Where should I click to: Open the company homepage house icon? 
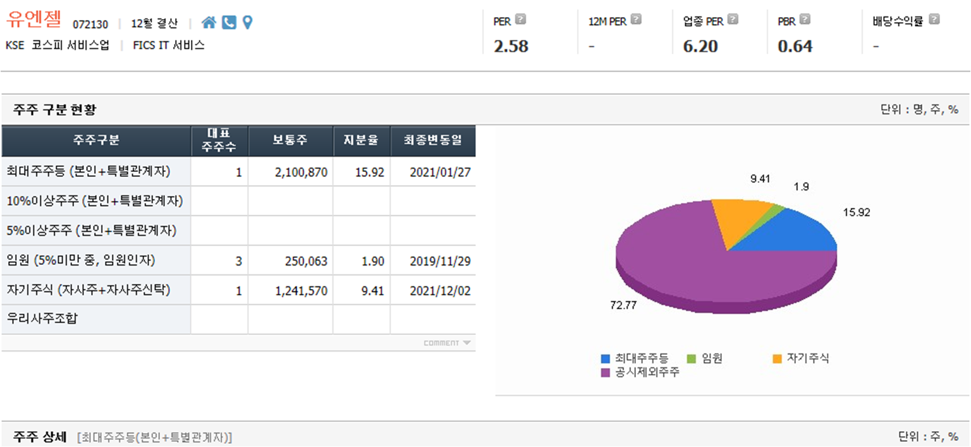(x=209, y=23)
